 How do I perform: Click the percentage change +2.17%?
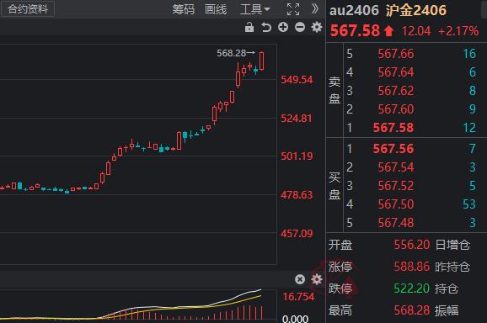pos(458,31)
